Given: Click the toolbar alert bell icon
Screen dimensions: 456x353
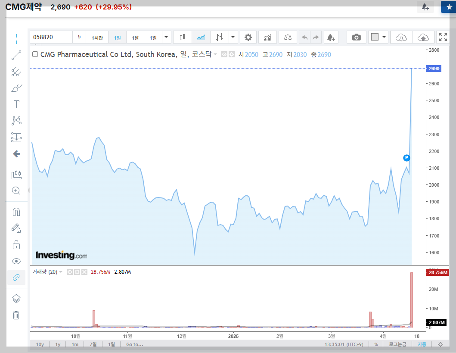Looking at the screenshot, I should 331,37.
